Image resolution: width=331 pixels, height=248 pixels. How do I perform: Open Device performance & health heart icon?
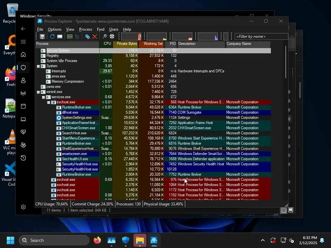23,132
